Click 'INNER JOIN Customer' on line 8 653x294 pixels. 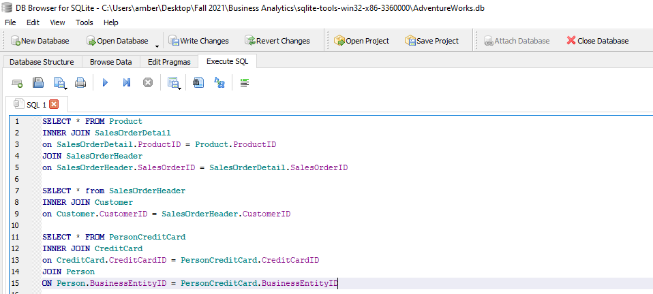pyautogui.click(x=87, y=203)
